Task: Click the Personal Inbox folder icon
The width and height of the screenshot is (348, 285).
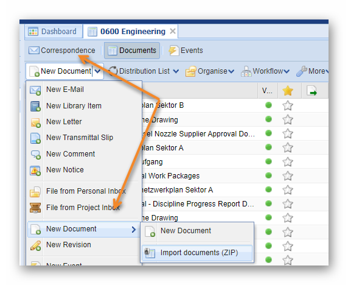Action: tap(35, 192)
